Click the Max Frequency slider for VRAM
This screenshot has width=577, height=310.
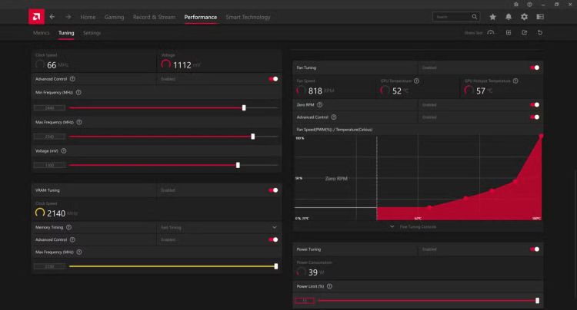(x=172, y=266)
